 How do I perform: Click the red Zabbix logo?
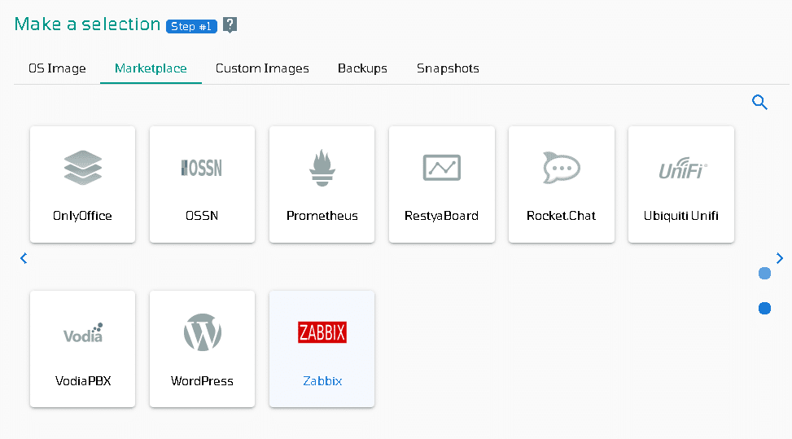322,332
